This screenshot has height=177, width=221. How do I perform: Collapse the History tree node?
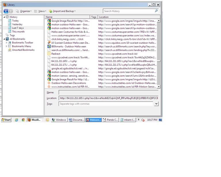4,17
